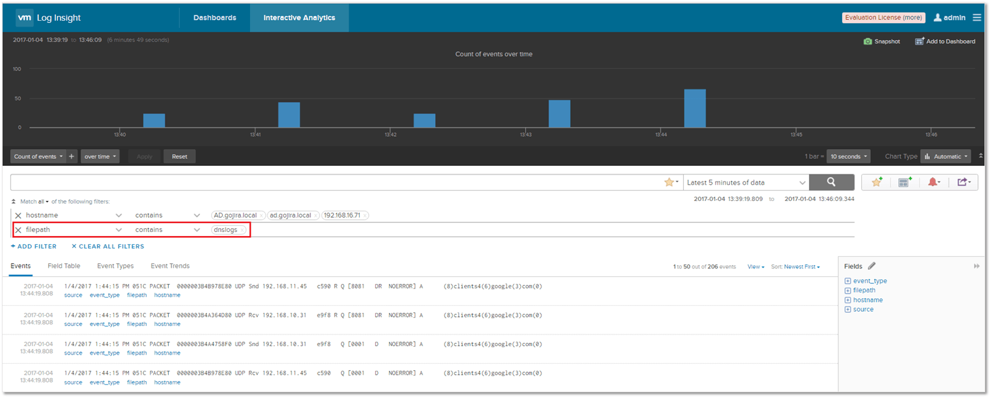Select the Interactive Analytics tab

299,18
